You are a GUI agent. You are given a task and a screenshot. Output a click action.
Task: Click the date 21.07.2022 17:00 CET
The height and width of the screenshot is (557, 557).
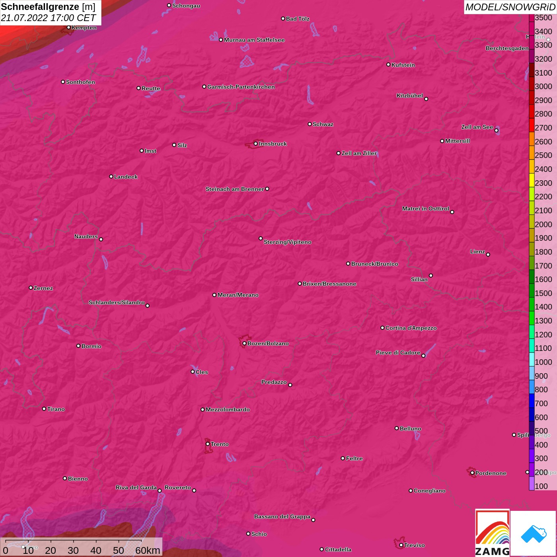click(x=48, y=18)
